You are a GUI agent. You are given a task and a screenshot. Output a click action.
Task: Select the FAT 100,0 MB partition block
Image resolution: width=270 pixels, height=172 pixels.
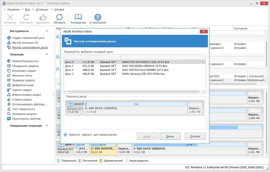point(82,149)
